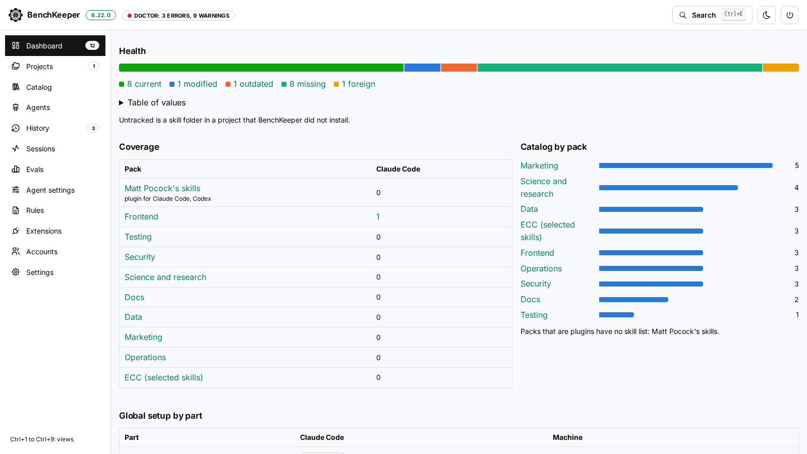This screenshot has width=807, height=454.
Task: Expand the Table of values disclosure
Action: pyautogui.click(x=152, y=102)
